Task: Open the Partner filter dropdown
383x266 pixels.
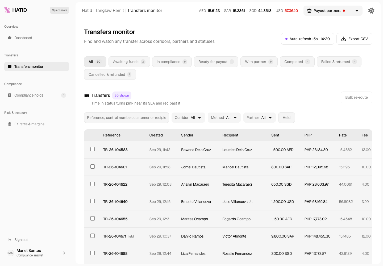Action: [x=260, y=118]
